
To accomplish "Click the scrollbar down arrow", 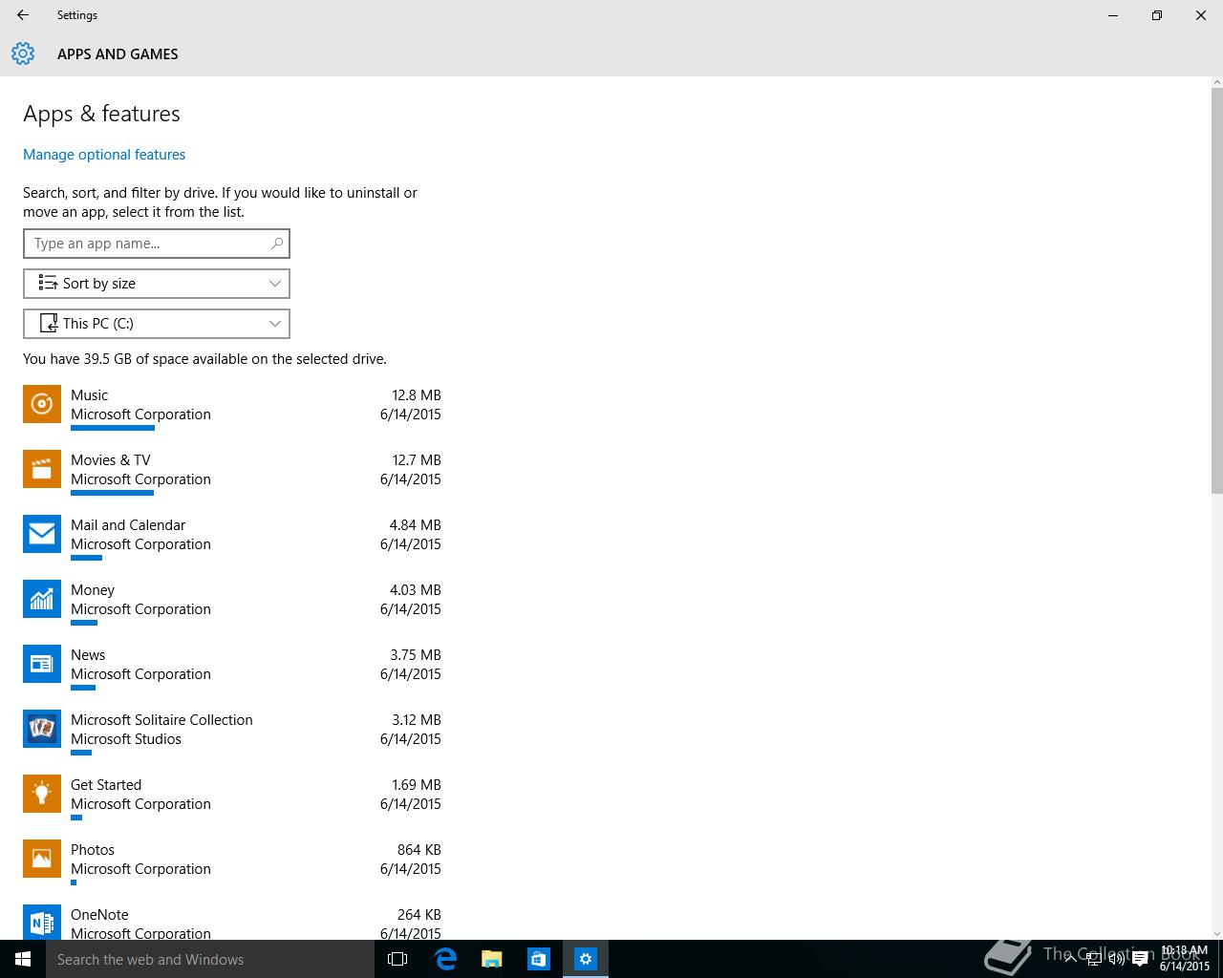I will [1216, 933].
